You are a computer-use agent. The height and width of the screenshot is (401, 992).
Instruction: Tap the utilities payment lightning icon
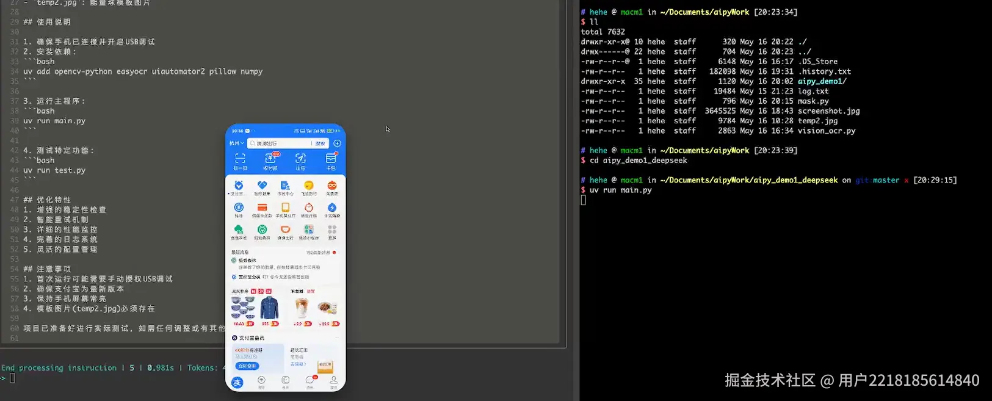tap(332, 208)
